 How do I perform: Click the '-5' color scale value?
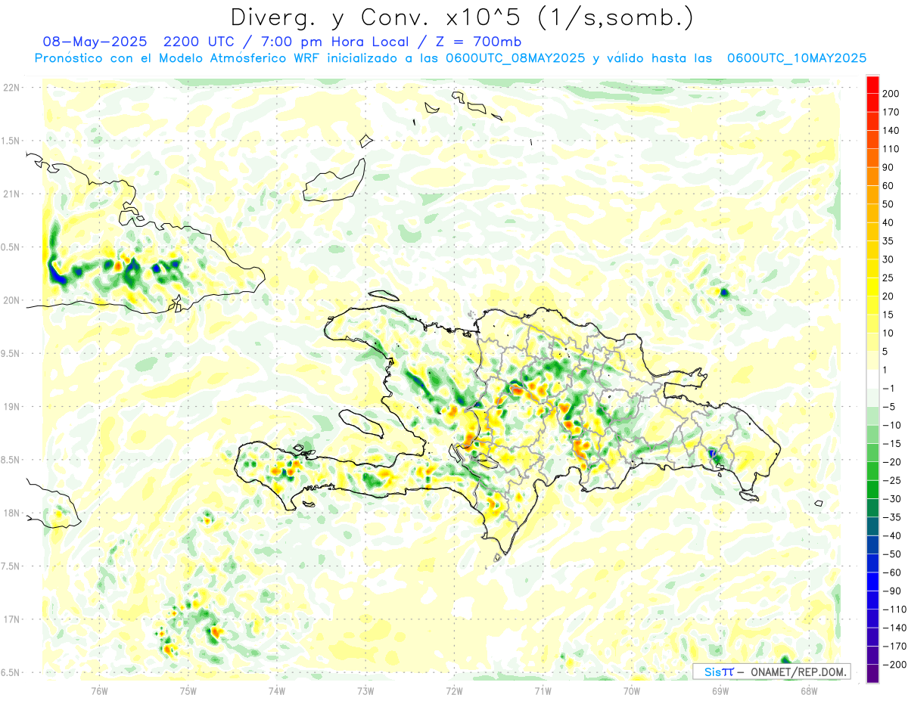pyautogui.click(x=888, y=407)
